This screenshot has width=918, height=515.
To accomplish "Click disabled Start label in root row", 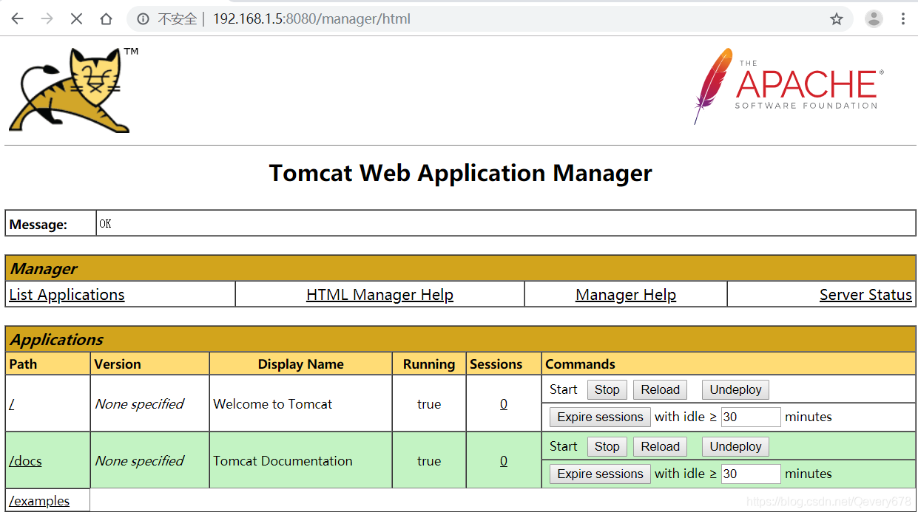I will pos(564,389).
